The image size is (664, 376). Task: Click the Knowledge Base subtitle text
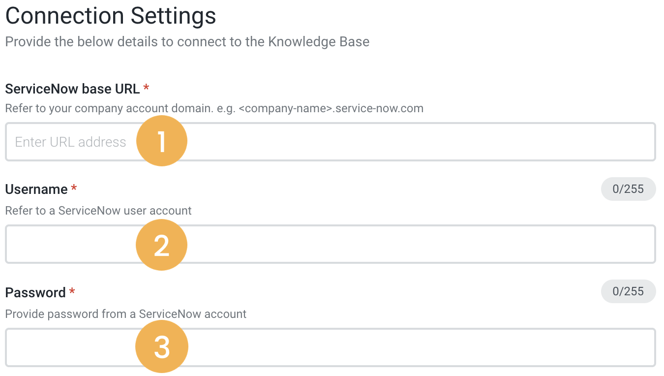(187, 42)
